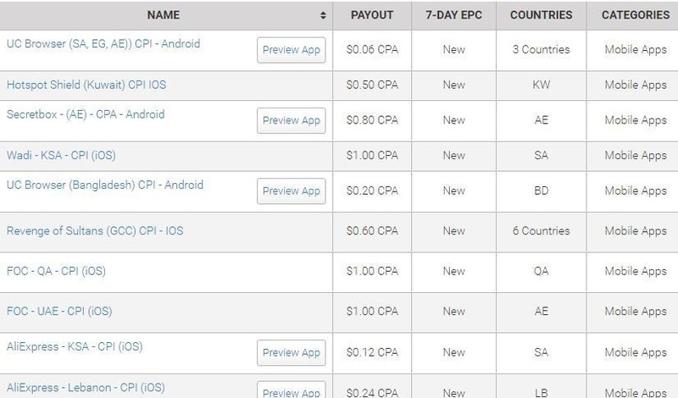Open Revenge of Sultans (GCC) CPI offer
The height and width of the screenshot is (398, 678).
95,231
